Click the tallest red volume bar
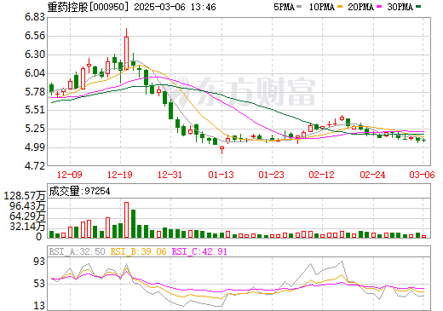The height and width of the screenshot is (311, 443). (x=126, y=220)
